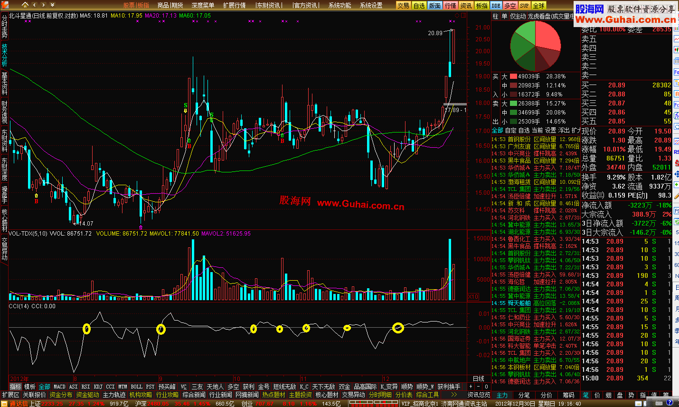Select 基本资料 in left sidebar

[x=4, y=84]
